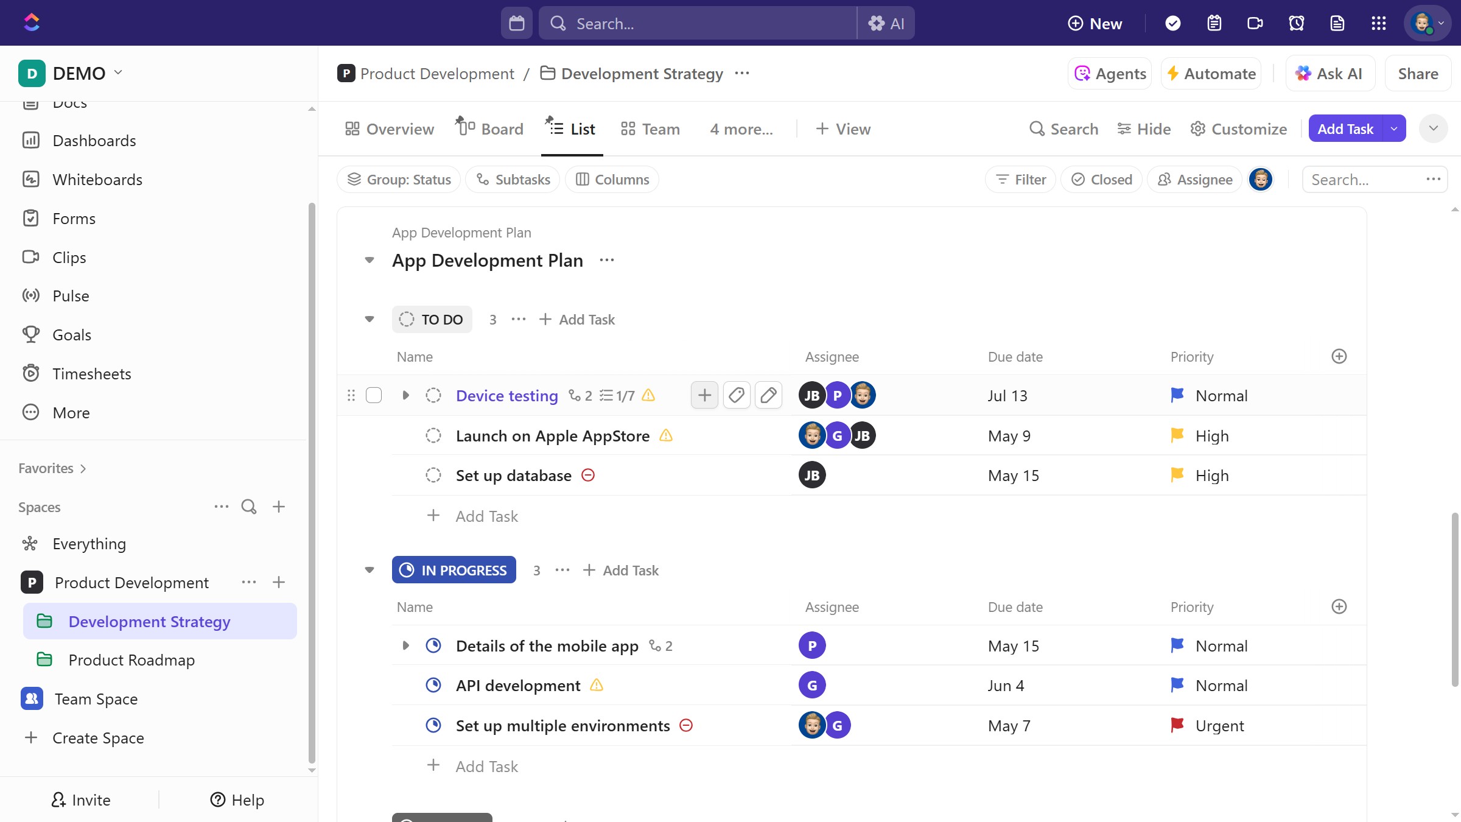Click the blocked icon next to Set up database

[588, 475]
